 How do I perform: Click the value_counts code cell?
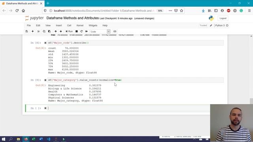(x=135, y=80)
